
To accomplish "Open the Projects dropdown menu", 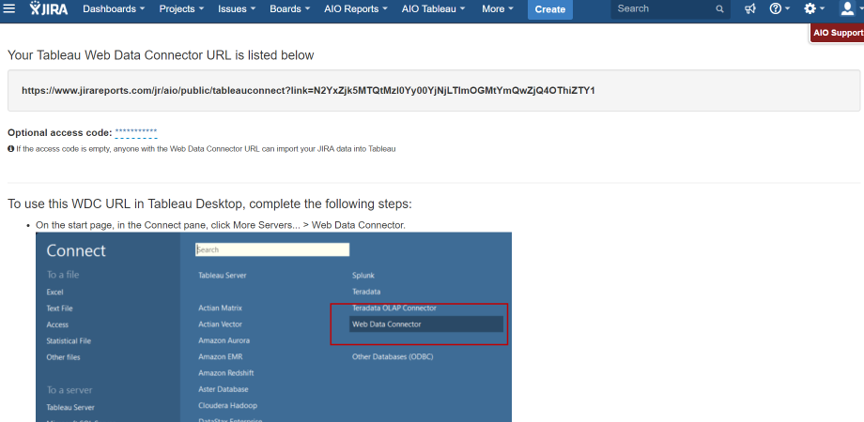I will tap(181, 8).
